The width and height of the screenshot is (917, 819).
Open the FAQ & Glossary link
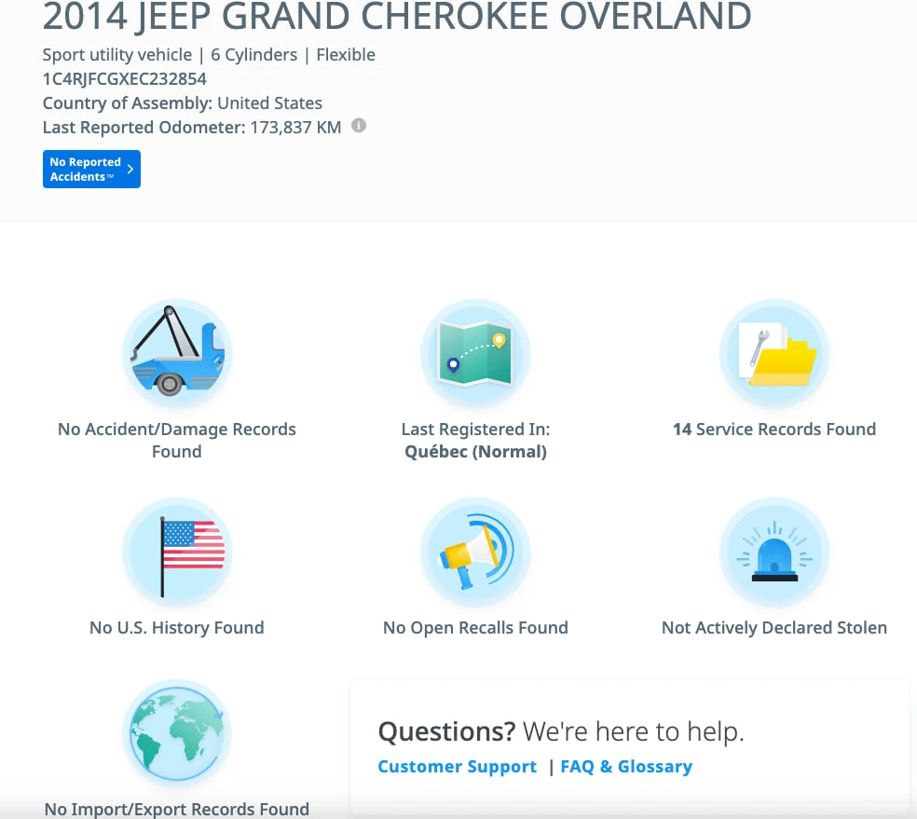pos(626,767)
